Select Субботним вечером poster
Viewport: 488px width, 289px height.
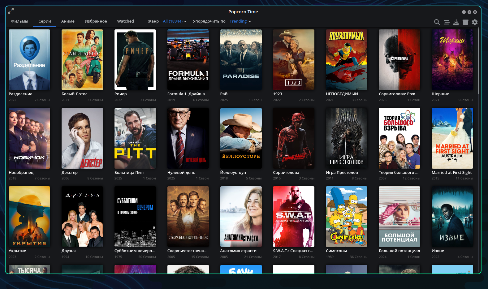tap(135, 217)
